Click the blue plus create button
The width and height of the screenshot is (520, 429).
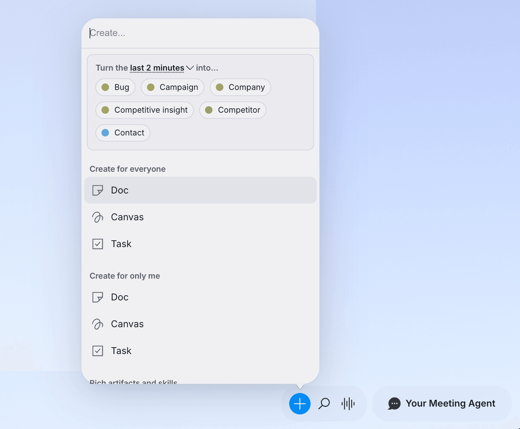pos(300,404)
